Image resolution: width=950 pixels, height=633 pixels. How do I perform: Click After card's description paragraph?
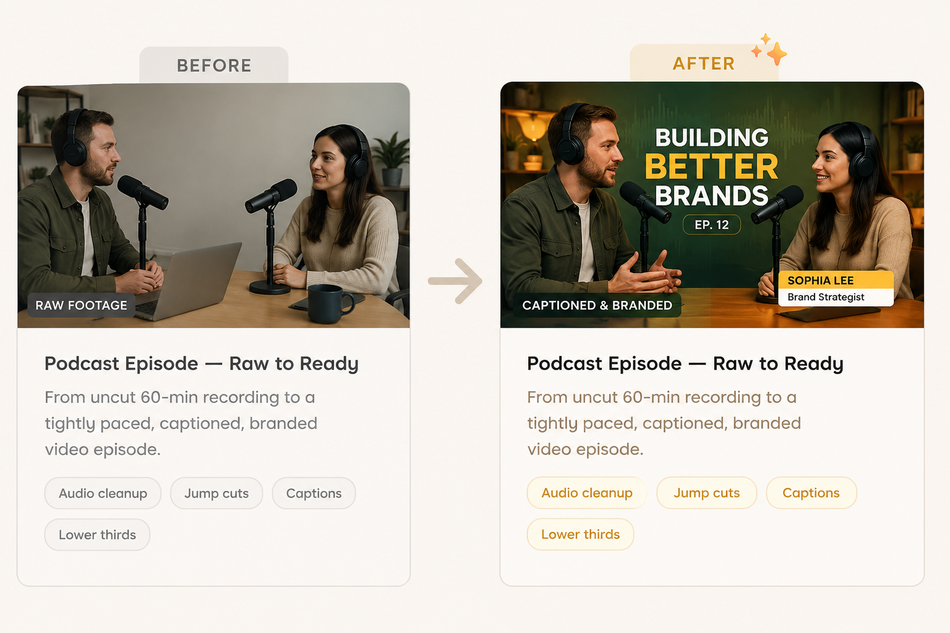(664, 423)
